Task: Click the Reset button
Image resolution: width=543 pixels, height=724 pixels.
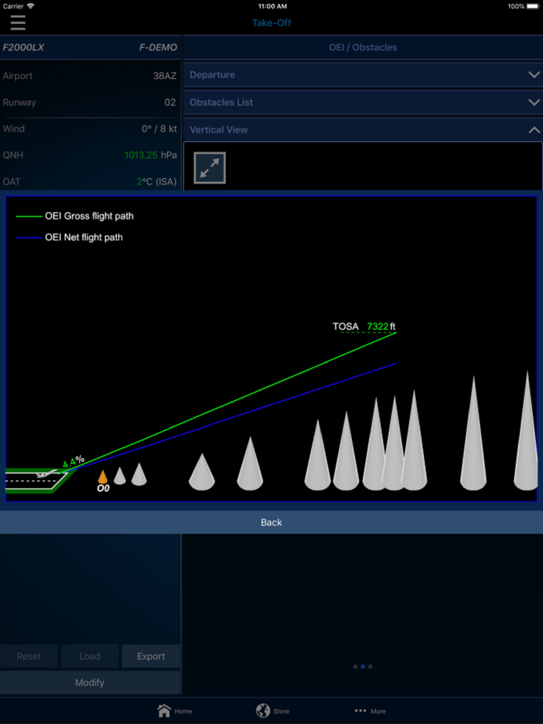Action: pyautogui.click(x=29, y=656)
